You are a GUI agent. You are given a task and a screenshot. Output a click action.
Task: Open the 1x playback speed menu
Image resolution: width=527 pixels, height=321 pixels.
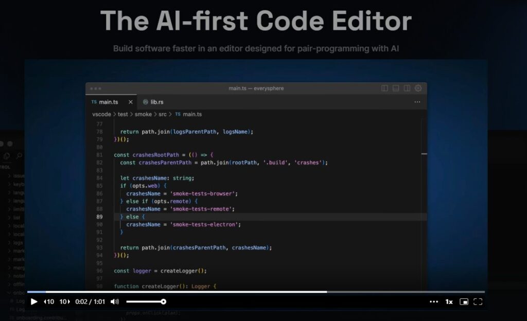(449, 301)
